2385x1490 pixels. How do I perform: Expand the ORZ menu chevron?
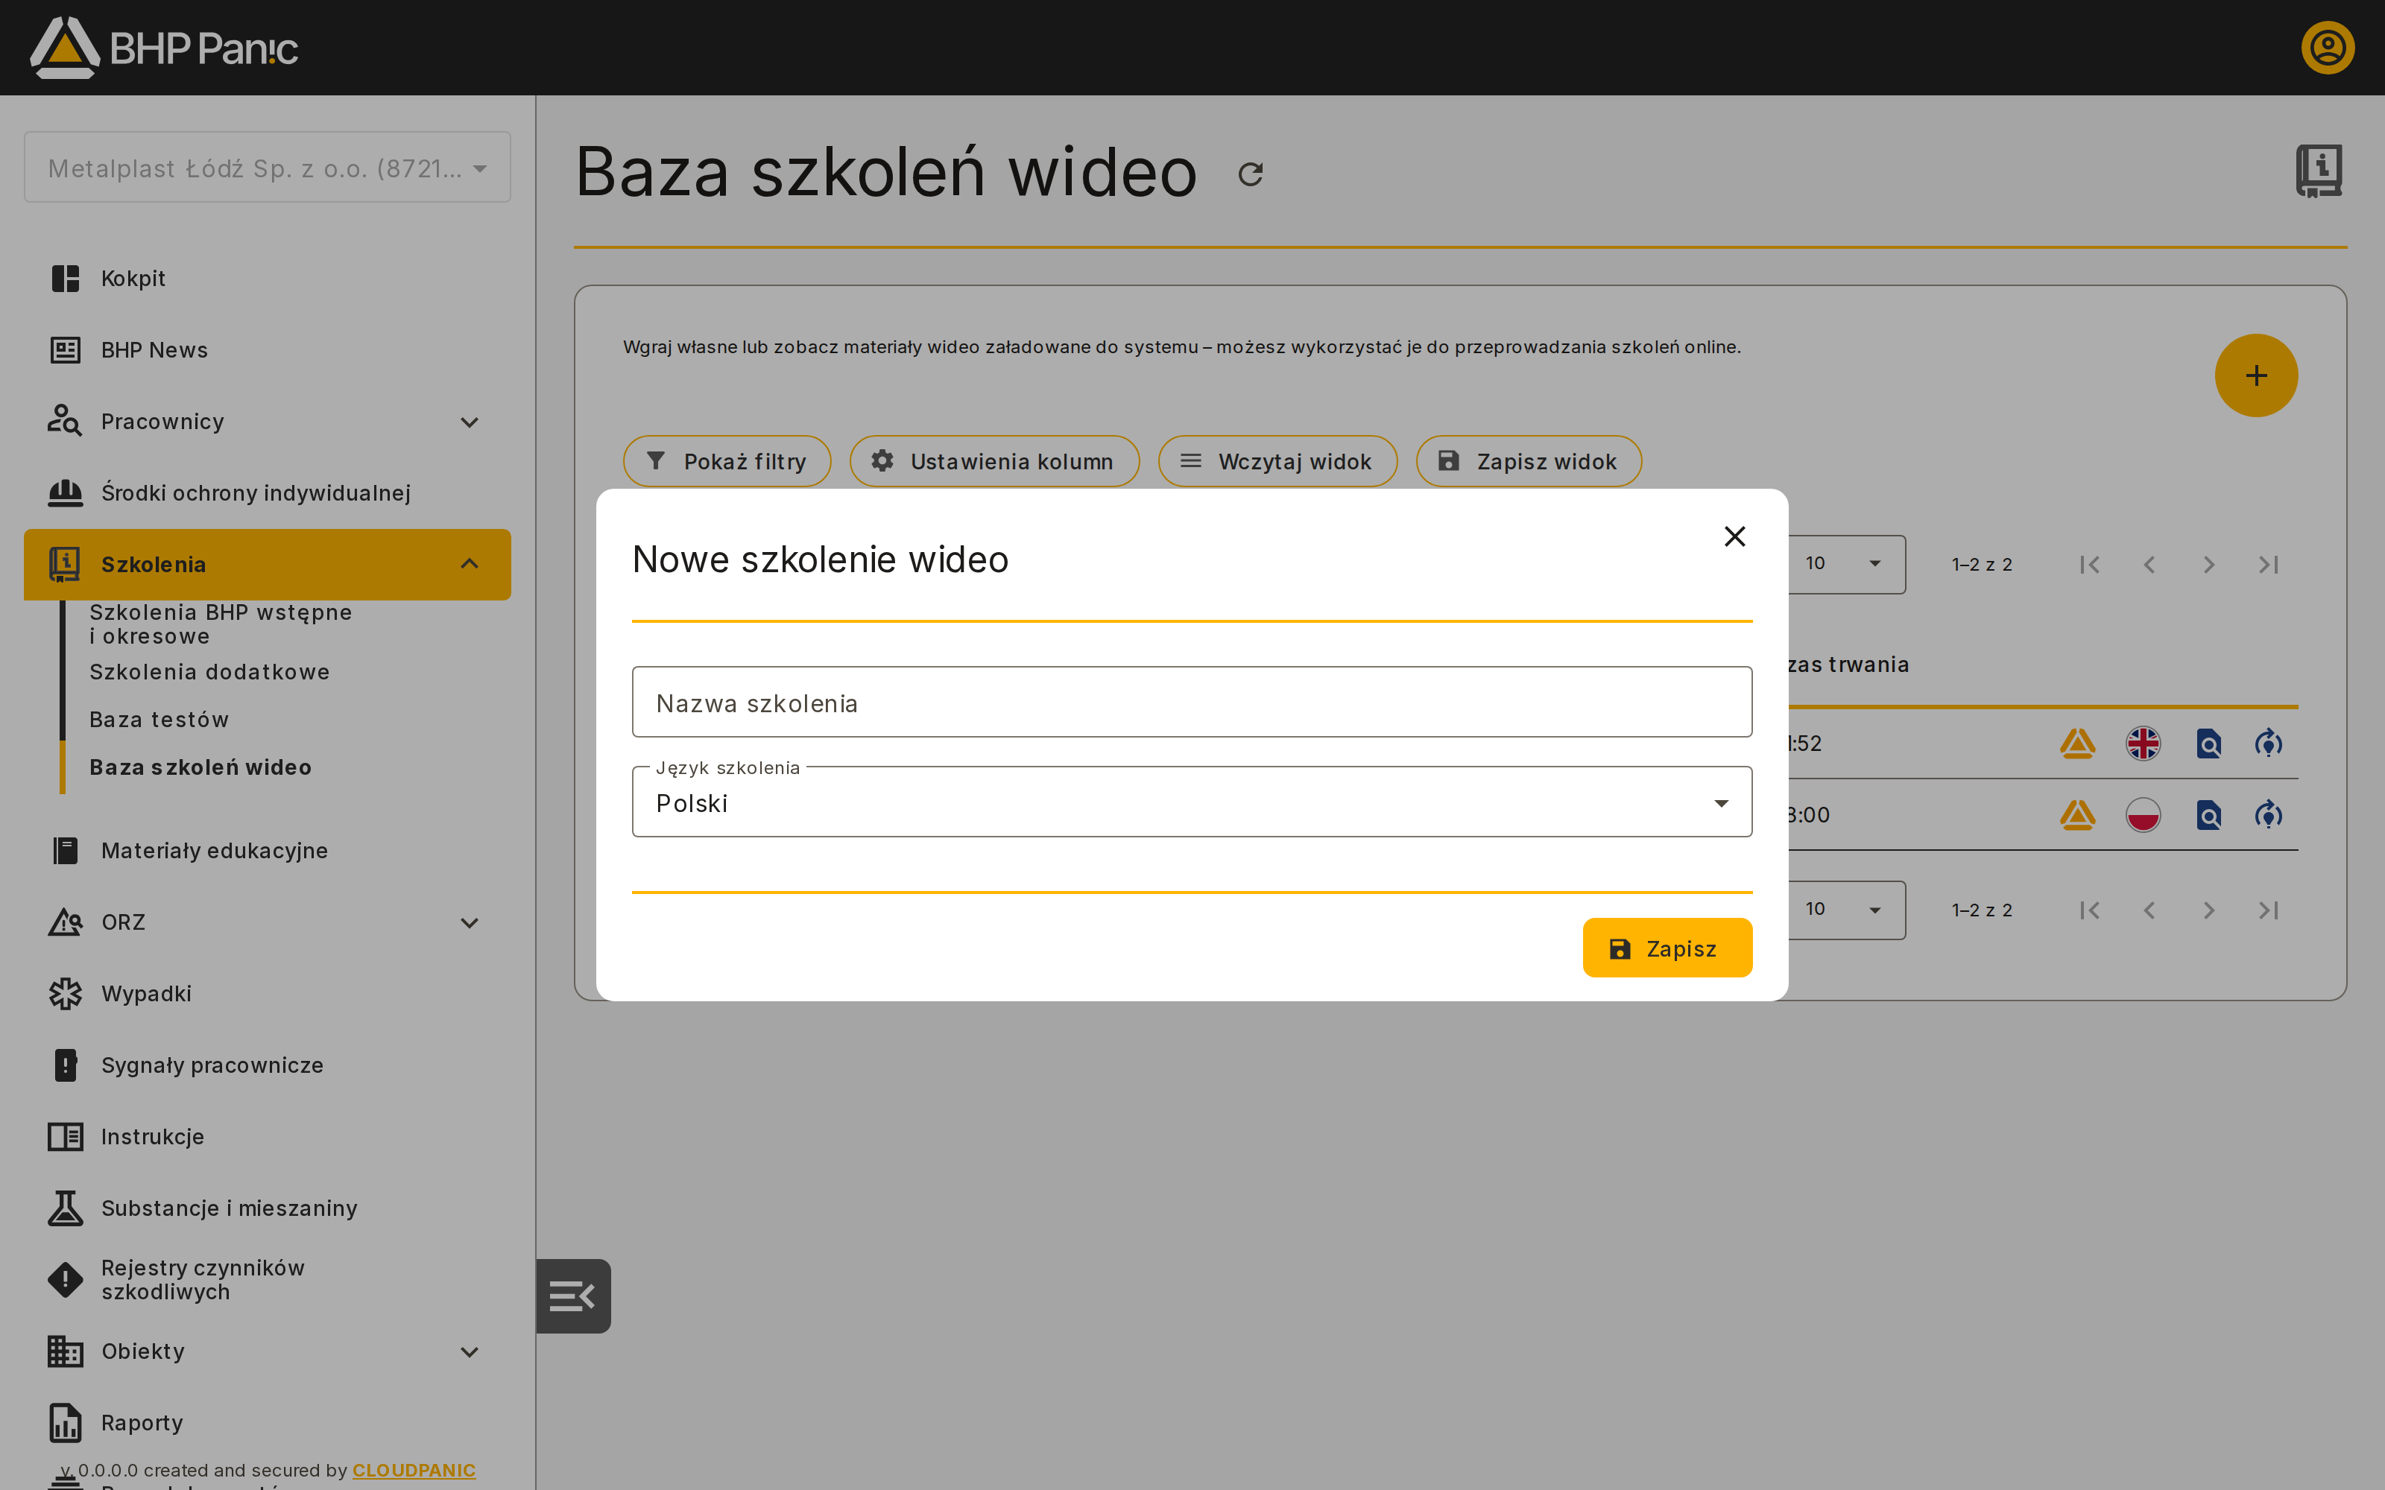point(469,922)
